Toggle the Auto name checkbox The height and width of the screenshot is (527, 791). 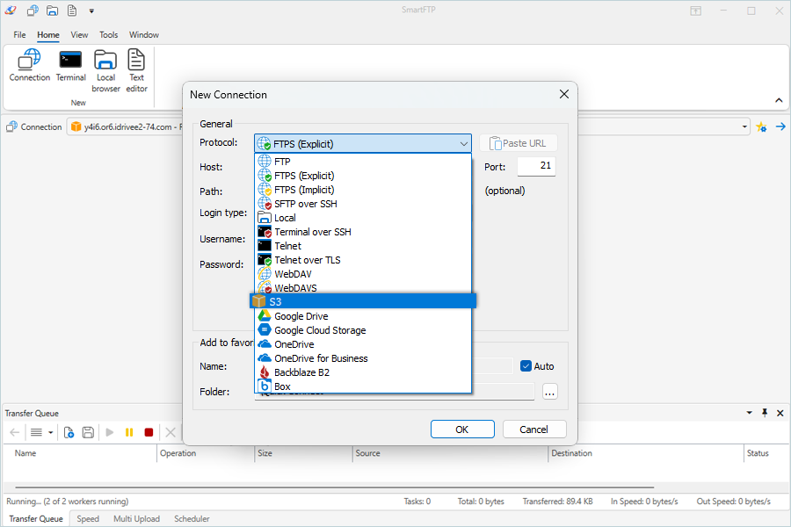click(x=526, y=366)
